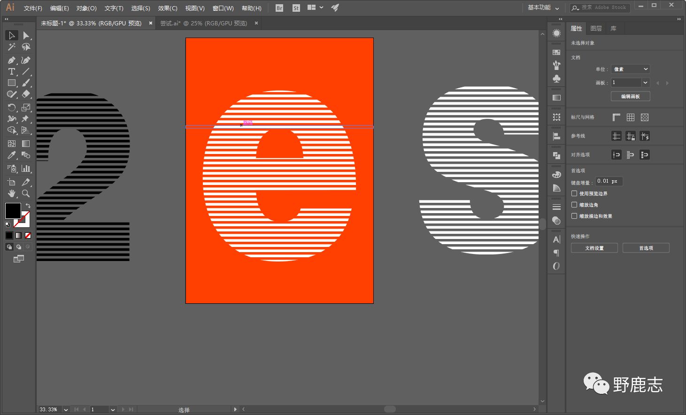
Task: Select the Eyedropper tool
Action: coord(12,155)
